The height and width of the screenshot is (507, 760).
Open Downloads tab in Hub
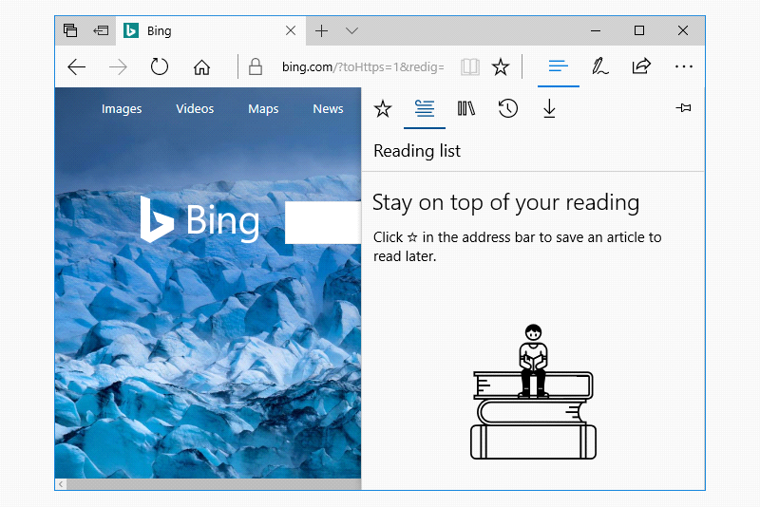click(x=549, y=108)
